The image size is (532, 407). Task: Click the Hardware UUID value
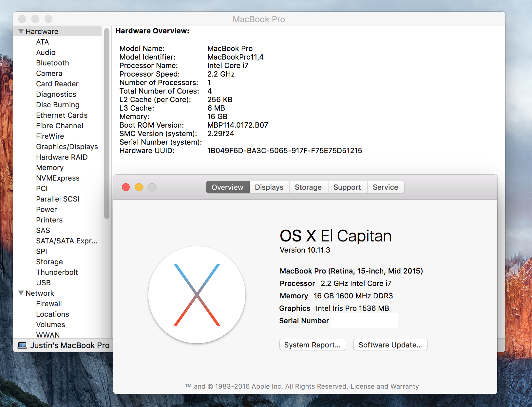pos(285,150)
